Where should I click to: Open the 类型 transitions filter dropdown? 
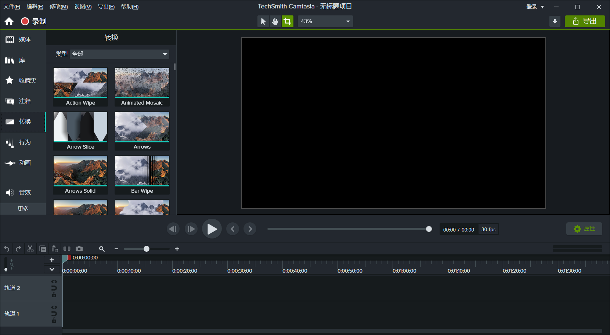tap(119, 54)
